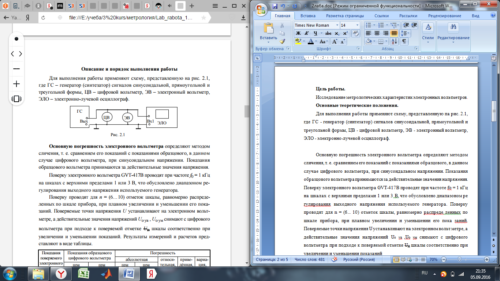Expand bullets list dropdown arrow
This screenshot has height=281, width=500.
375,25
